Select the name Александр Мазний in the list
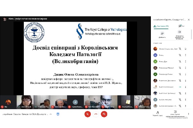 [166, 68]
